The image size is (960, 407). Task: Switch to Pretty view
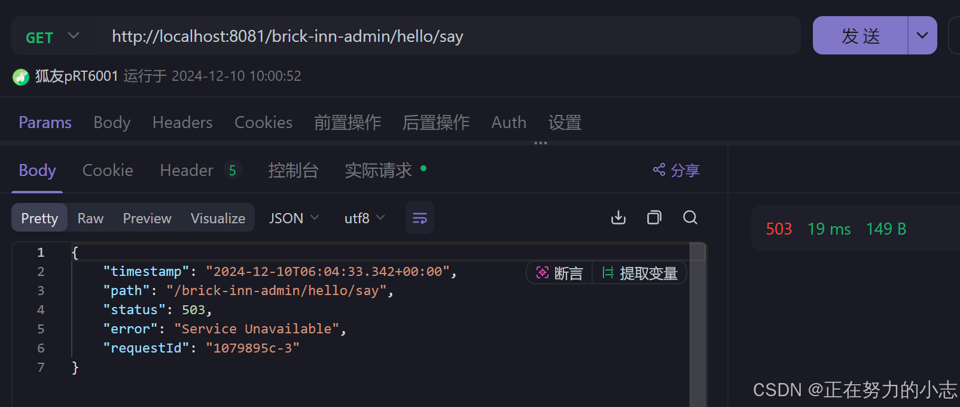[x=39, y=218]
